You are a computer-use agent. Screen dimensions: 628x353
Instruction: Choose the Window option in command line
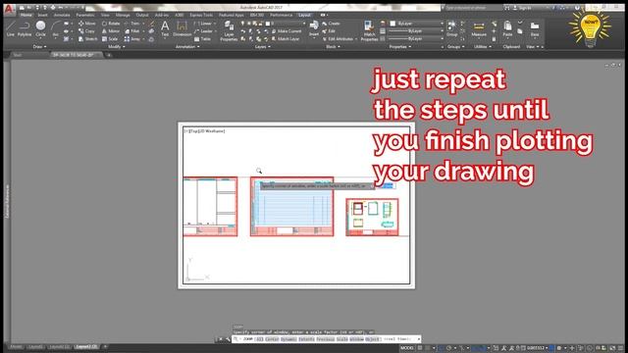[x=356, y=339]
